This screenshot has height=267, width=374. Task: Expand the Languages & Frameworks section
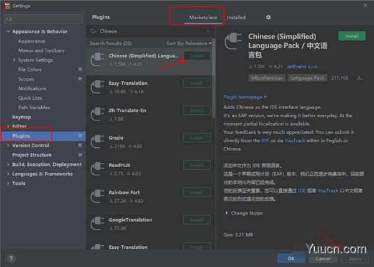point(8,173)
